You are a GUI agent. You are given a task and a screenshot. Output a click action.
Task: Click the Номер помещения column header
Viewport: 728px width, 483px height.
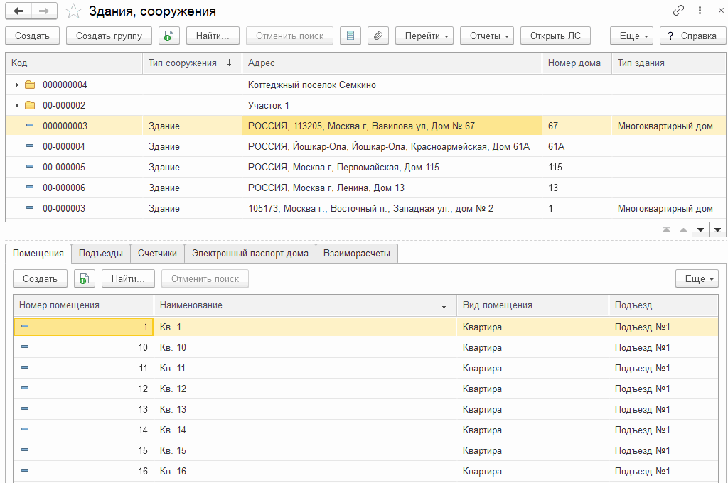(84, 305)
